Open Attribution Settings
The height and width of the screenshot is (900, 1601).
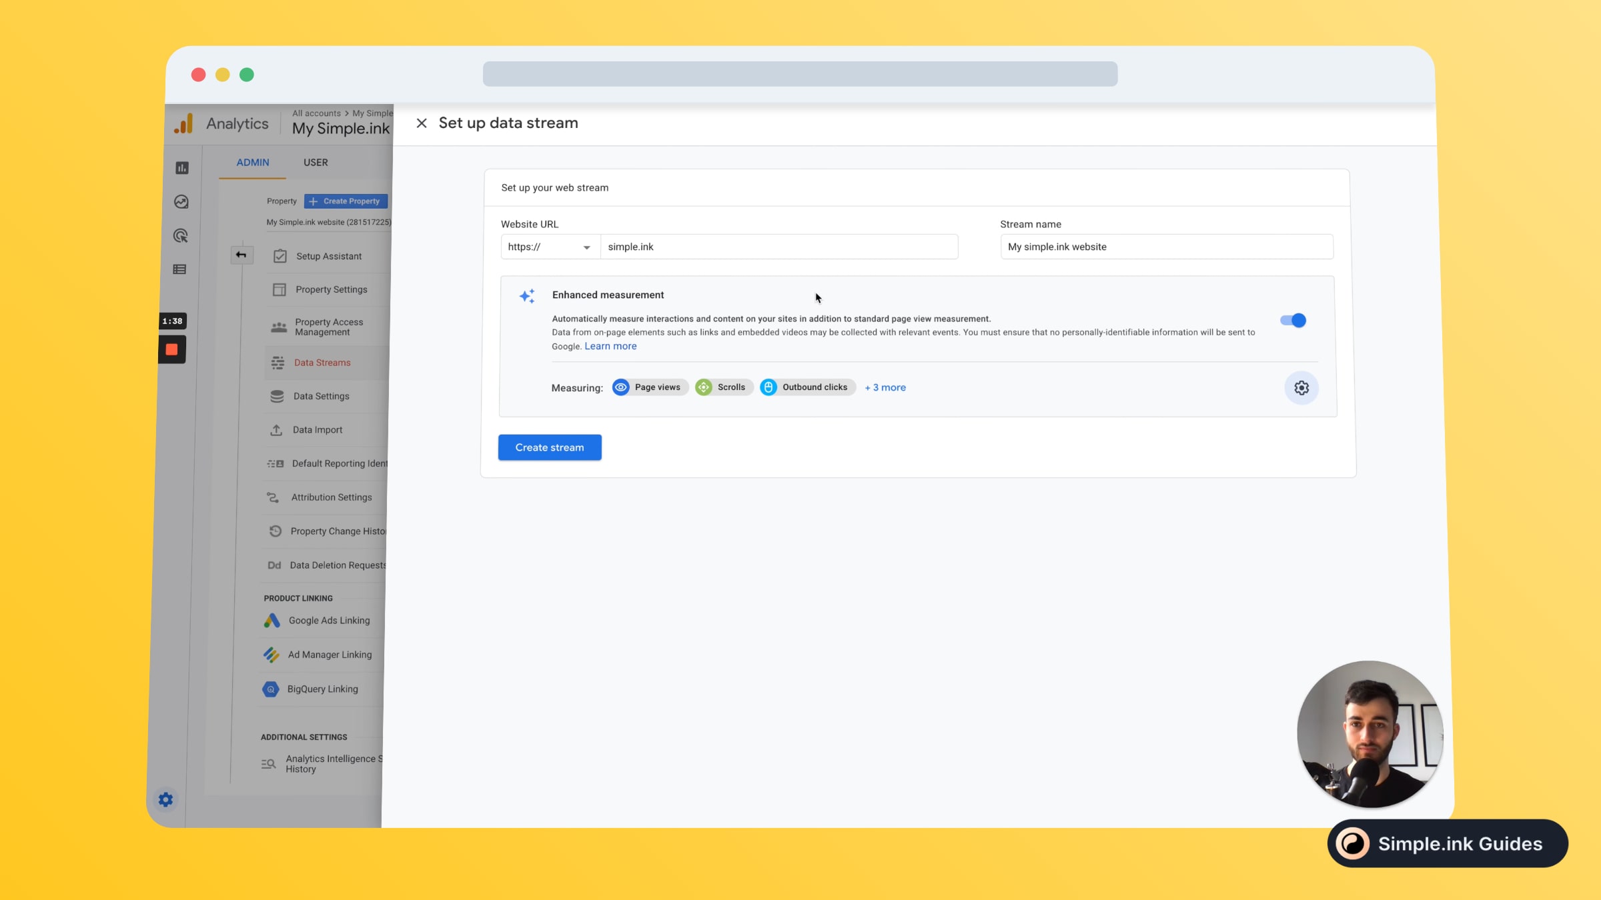coord(331,498)
